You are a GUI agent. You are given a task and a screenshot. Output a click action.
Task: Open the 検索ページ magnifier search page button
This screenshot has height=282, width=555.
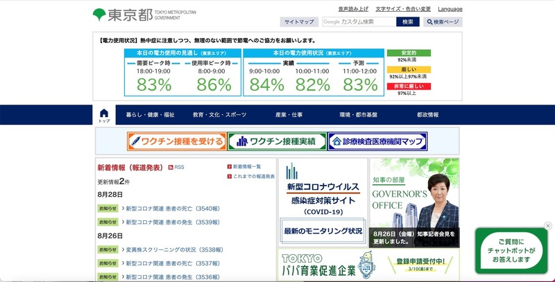(x=443, y=22)
